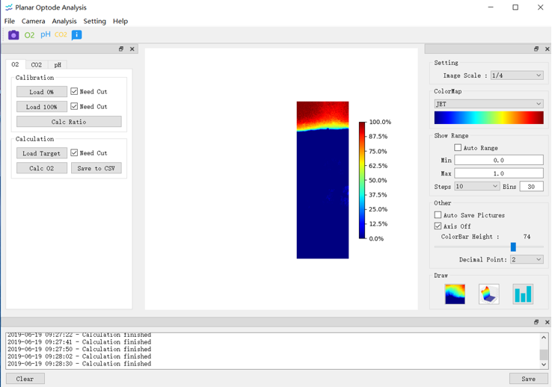Click Save to CSV button
552x387 pixels.
[96, 168]
